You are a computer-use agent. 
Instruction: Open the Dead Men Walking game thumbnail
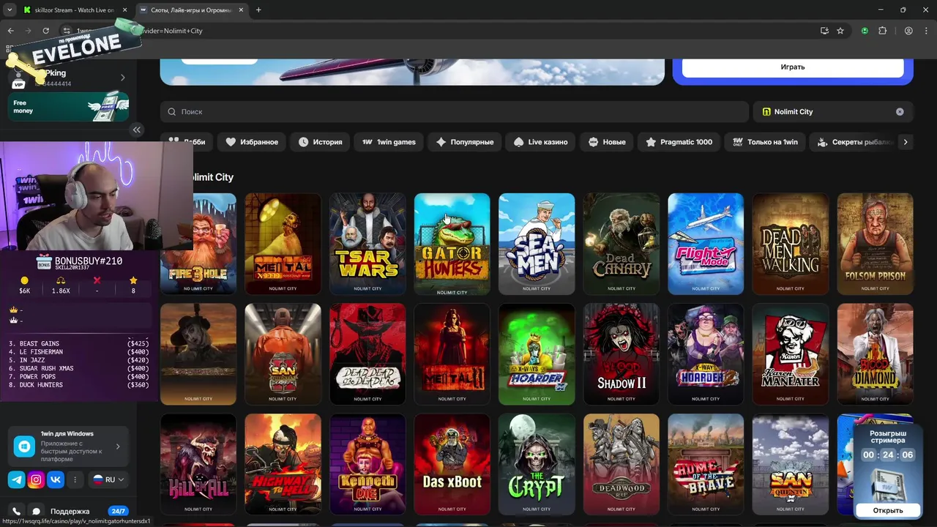click(791, 244)
